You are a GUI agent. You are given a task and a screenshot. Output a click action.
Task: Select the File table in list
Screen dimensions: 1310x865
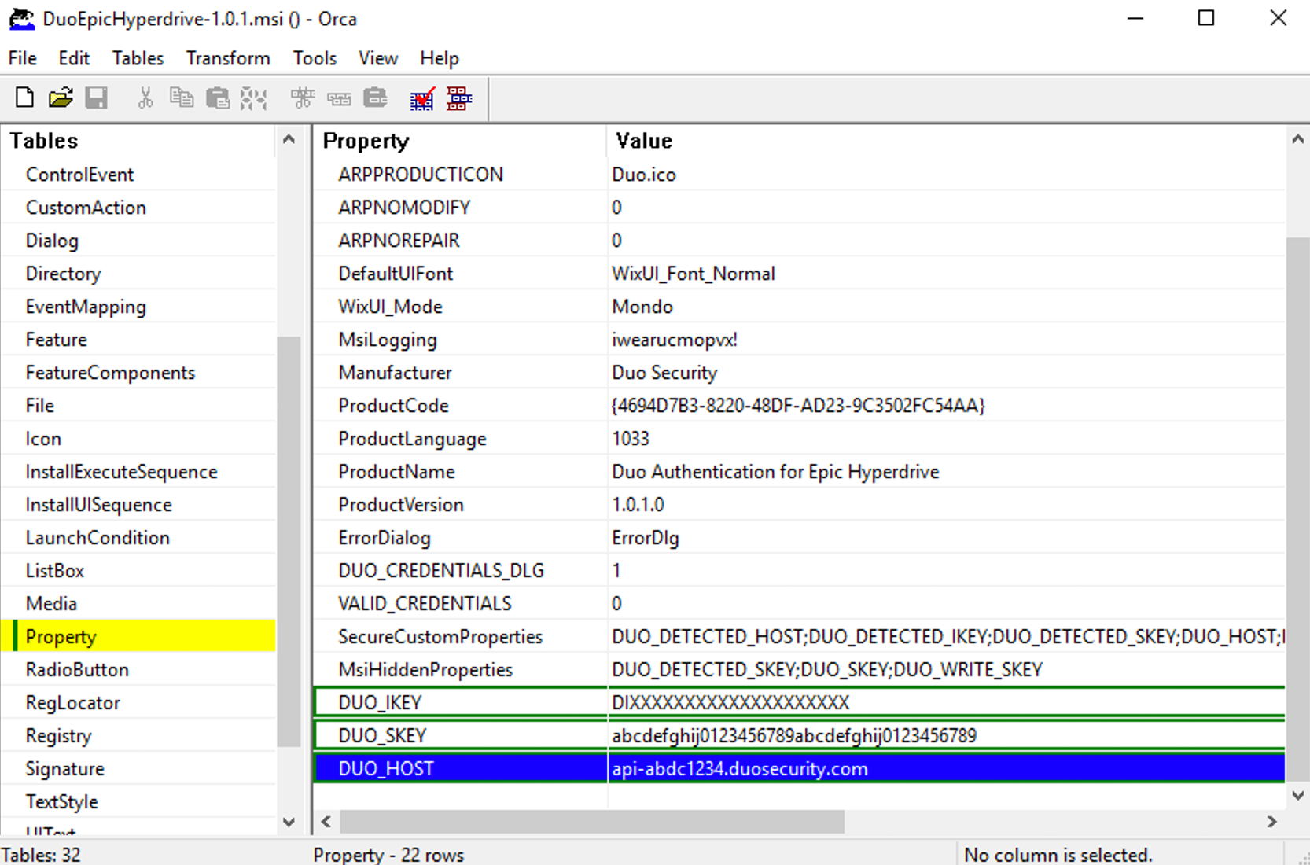click(39, 406)
